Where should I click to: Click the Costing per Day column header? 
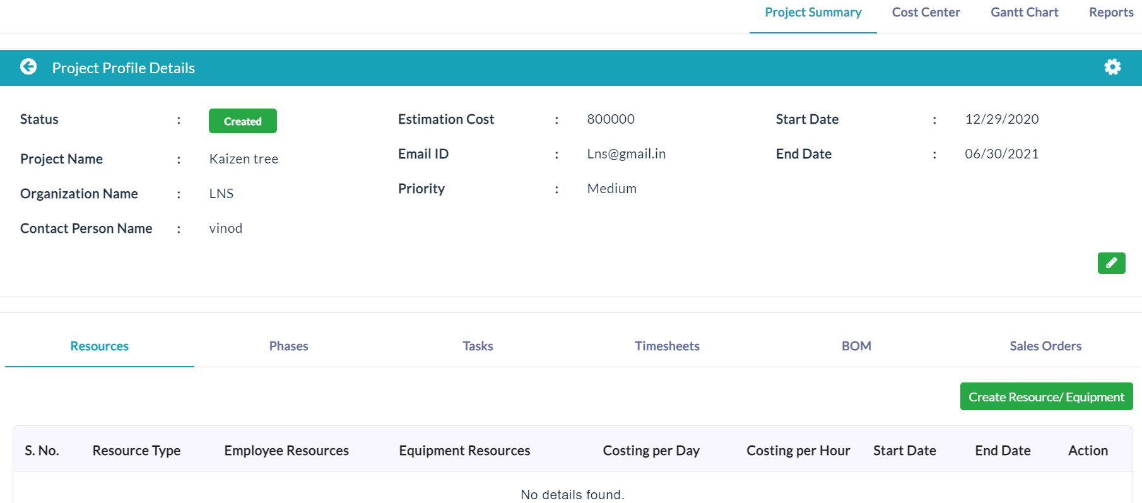[x=651, y=451]
